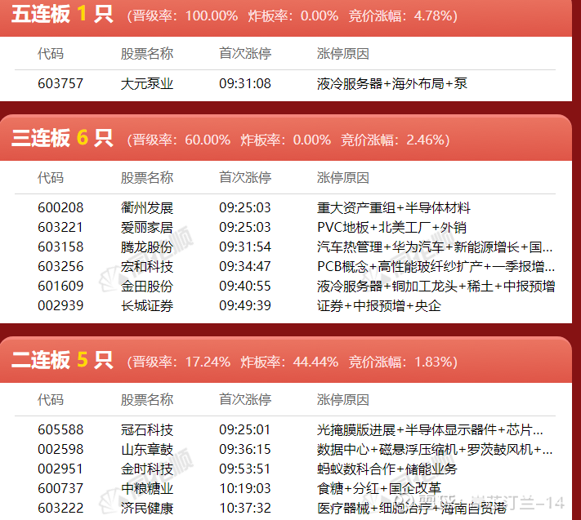Click the 山东章鼓 stock name
The height and width of the screenshot is (520, 581).
(147, 449)
